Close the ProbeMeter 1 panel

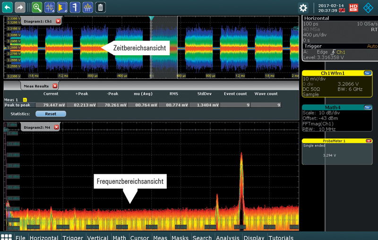[x=369, y=141]
